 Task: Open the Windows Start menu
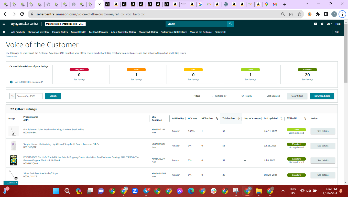pos(56,191)
